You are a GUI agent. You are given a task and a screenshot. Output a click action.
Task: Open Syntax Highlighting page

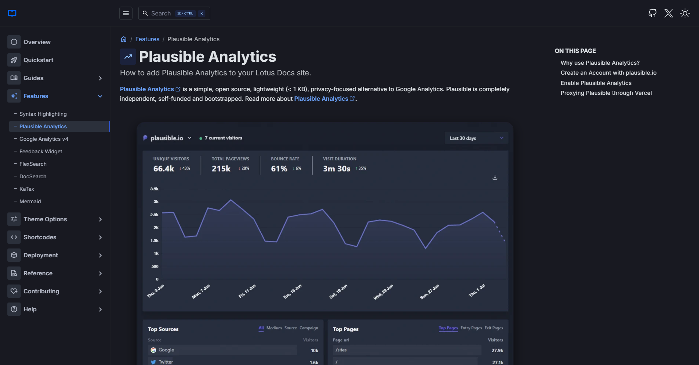coord(43,114)
